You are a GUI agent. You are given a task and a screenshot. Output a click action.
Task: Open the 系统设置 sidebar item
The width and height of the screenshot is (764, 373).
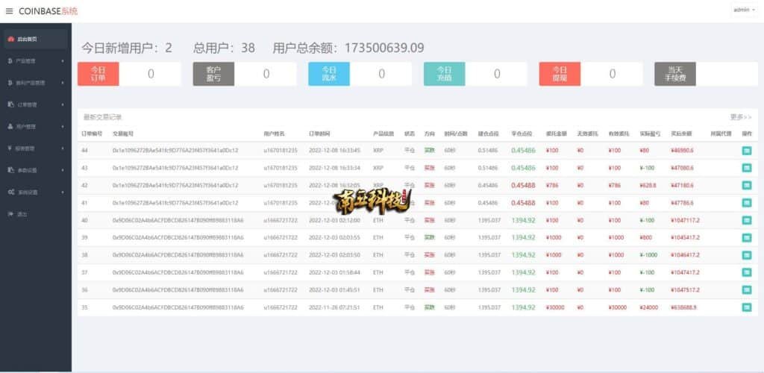point(30,192)
